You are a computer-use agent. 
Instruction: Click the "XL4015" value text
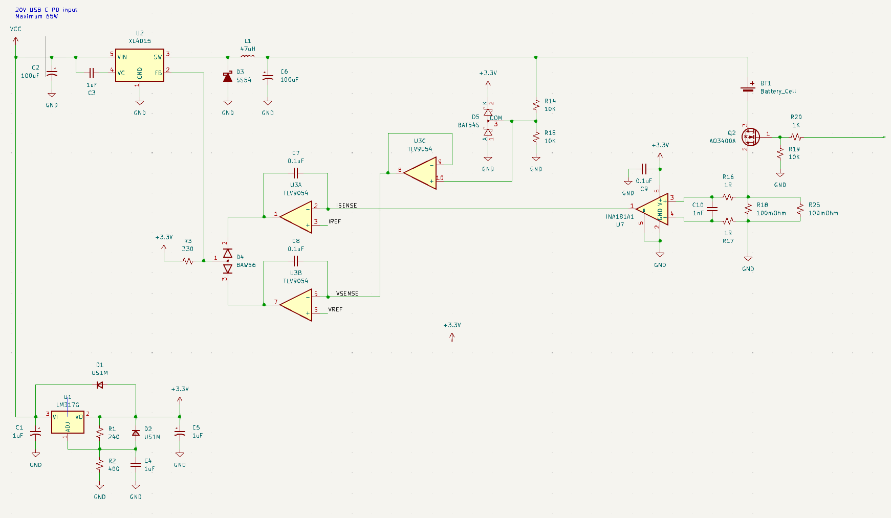pyautogui.click(x=140, y=41)
